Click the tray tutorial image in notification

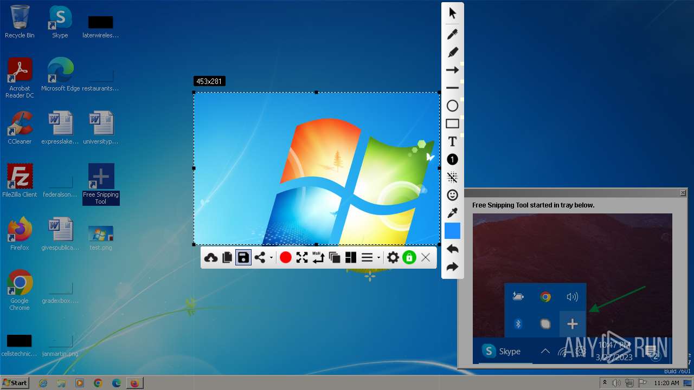click(x=572, y=289)
